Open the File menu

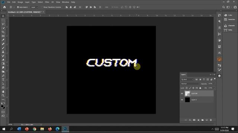9,2
